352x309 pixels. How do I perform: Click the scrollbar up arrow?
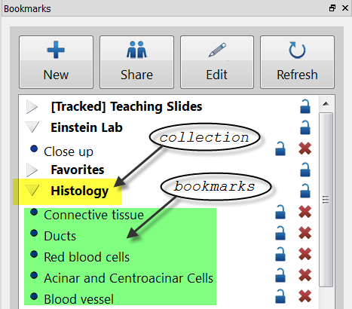(326, 104)
